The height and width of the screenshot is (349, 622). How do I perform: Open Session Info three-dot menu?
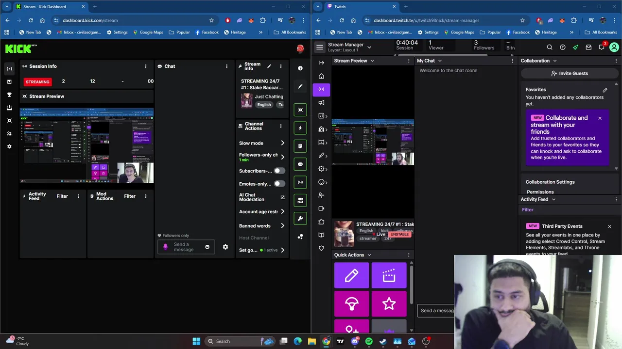click(x=145, y=66)
